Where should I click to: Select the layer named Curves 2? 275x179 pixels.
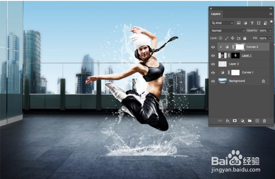[x=252, y=47]
